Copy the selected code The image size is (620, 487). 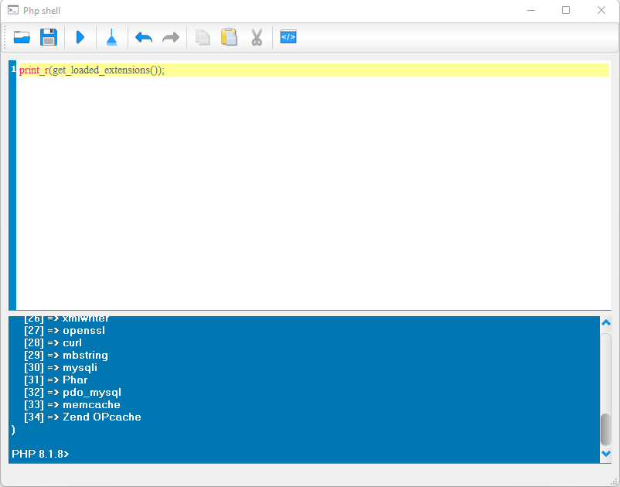coord(203,37)
